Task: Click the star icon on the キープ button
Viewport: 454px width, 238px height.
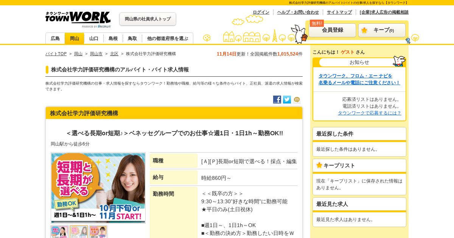Action: 364,30
